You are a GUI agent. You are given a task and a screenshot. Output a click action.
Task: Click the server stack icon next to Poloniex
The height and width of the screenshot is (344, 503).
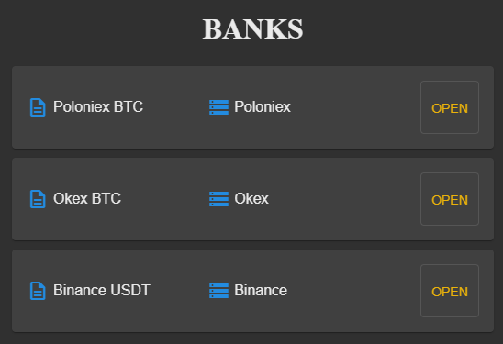[218, 107]
